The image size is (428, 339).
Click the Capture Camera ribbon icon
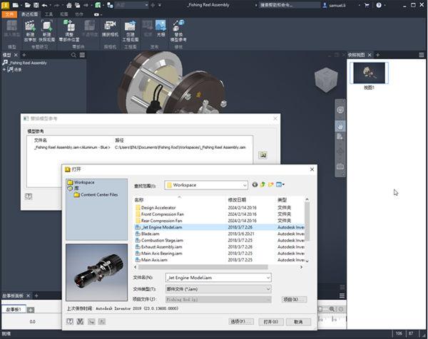(110, 26)
